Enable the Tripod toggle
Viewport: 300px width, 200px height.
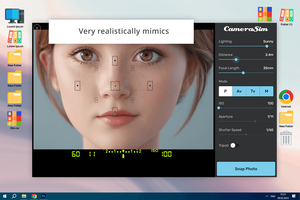[x=235, y=145]
